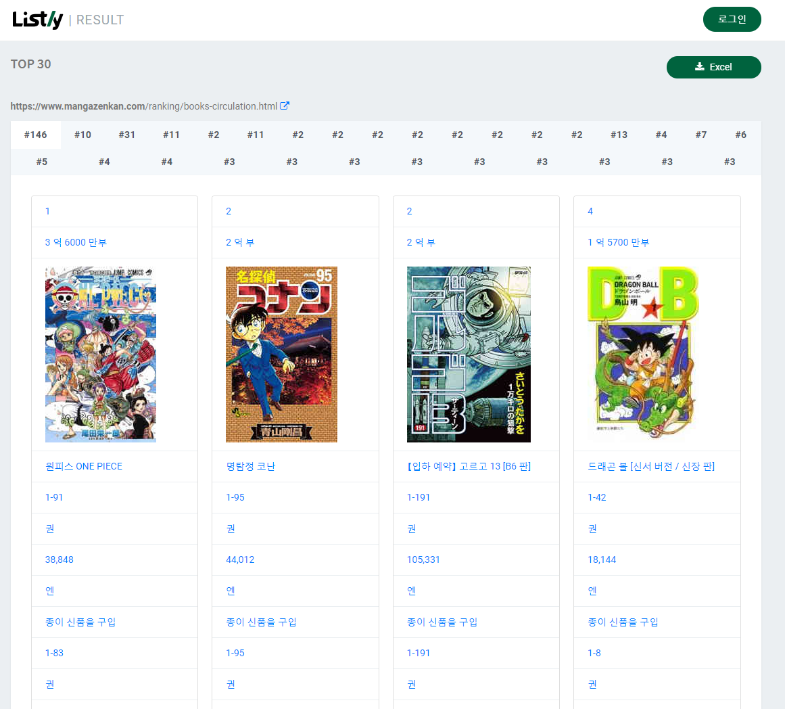The width and height of the screenshot is (785, 709).
Task: Click the Golgo 13 cover image
Action: tap(469, 354)
